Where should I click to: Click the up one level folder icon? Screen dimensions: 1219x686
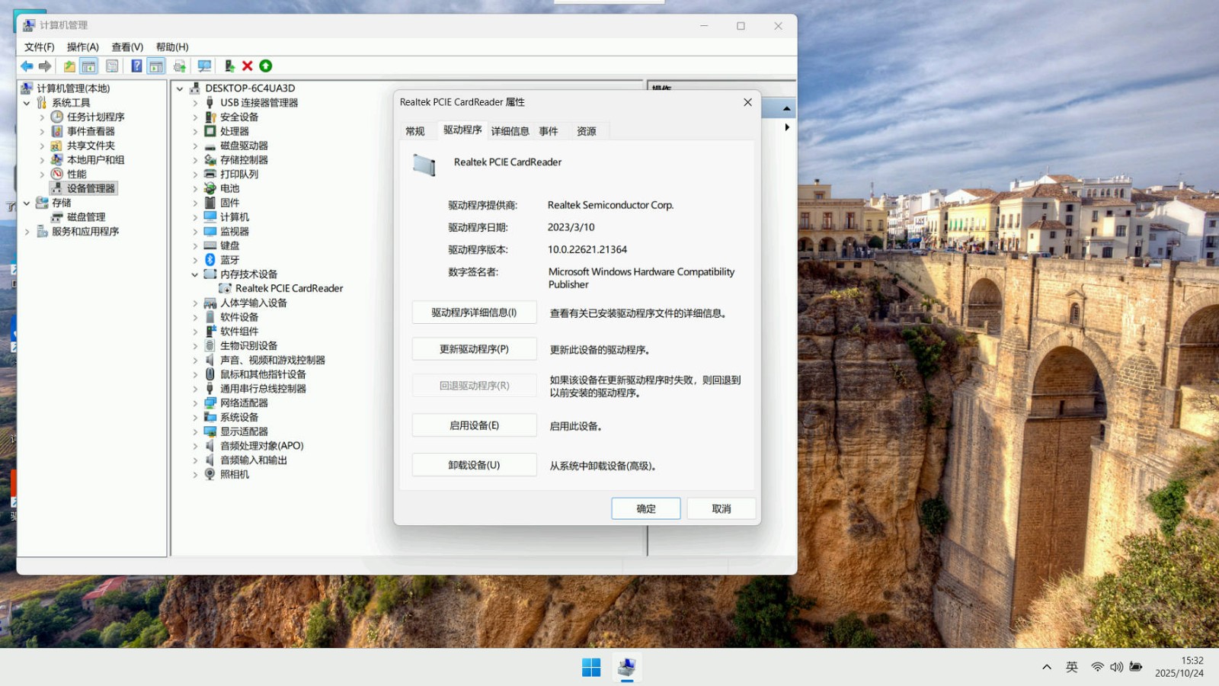69,66
